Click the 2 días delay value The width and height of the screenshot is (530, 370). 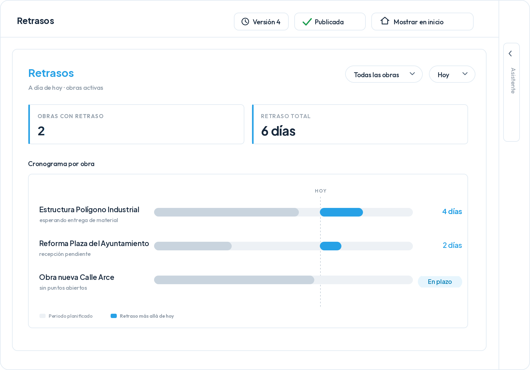tap(452, 245)
